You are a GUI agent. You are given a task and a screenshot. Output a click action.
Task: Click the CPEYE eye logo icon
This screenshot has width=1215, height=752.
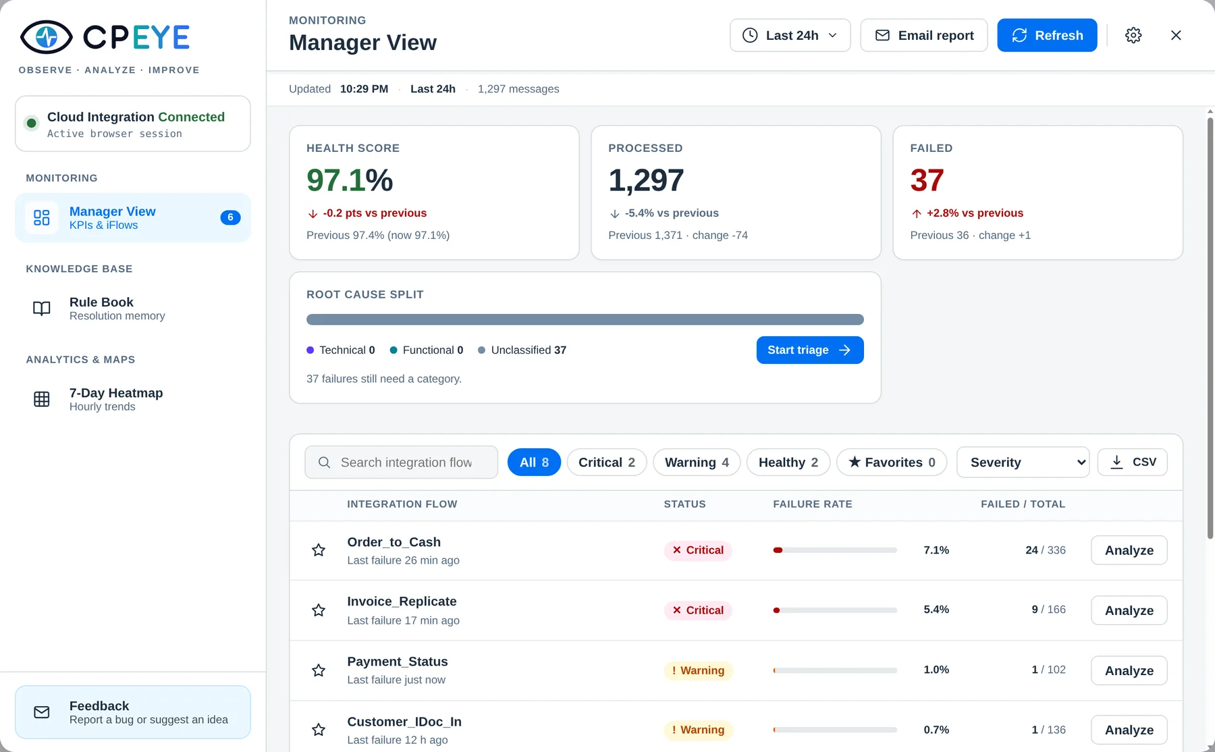pos(47,37)
